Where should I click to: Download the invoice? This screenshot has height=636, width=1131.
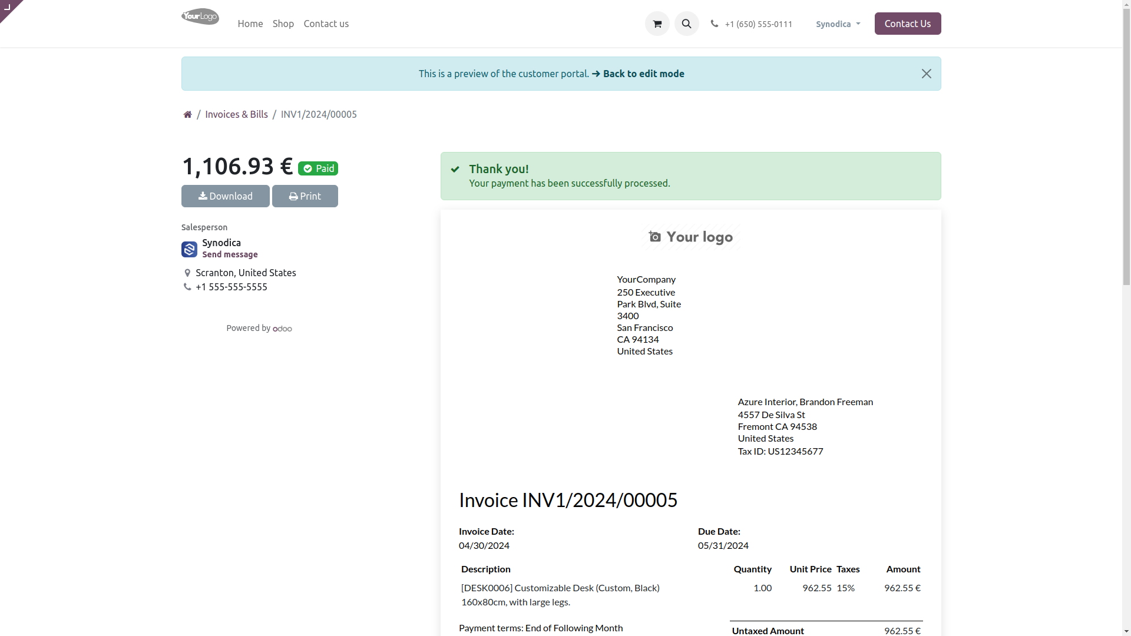pos(226,196)
